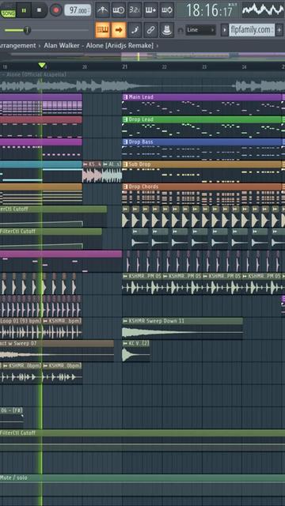285x506 pixels.
Task: Toggle typing keyboard to piano icon
Action: [x=103, y=30]
